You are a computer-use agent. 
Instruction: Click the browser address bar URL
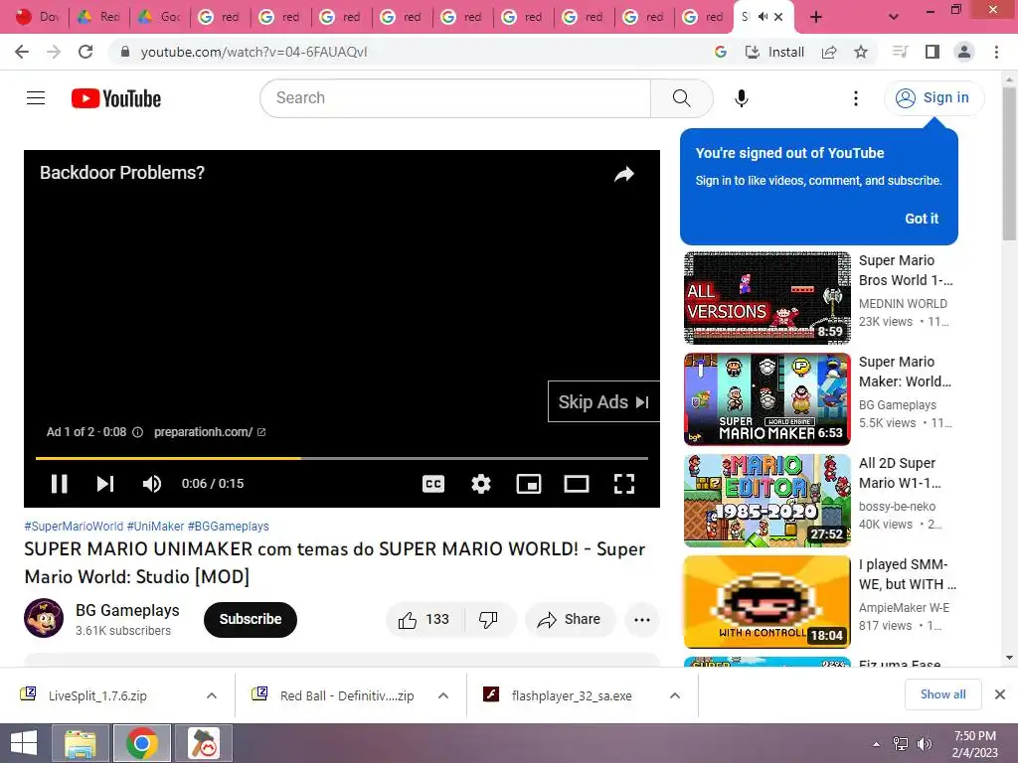point(254,52)
